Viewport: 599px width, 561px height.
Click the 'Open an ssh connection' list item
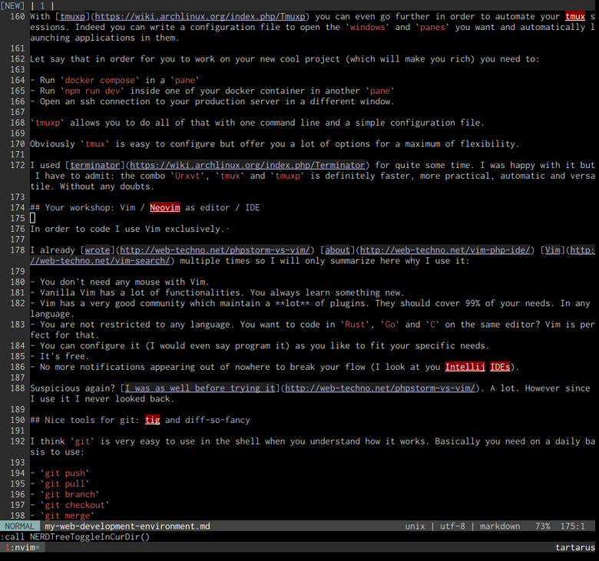point(212,101)
